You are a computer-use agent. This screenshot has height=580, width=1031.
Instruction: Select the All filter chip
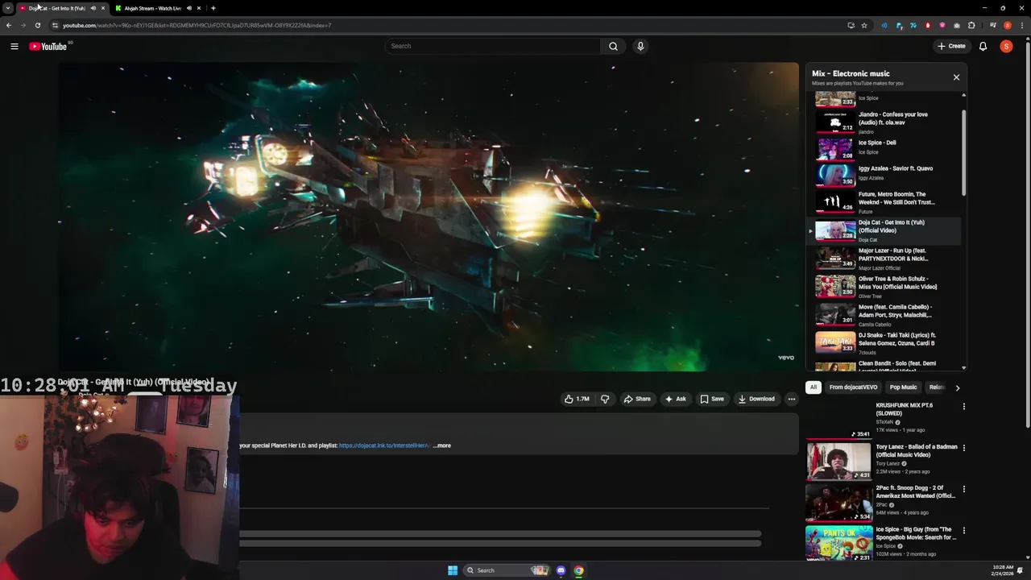tap(814, 387)
